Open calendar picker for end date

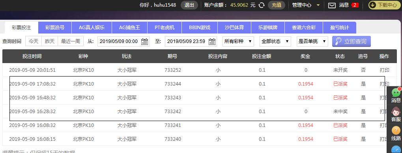(212, 41)
